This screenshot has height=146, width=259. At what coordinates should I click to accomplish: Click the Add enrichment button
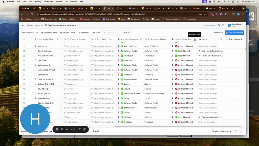pyautogui.click(x=234, y=33)
